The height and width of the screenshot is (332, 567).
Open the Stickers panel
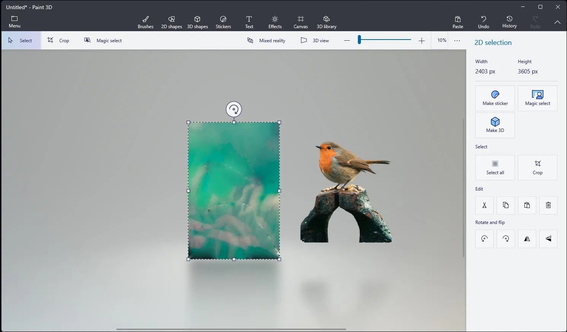pos(223,22)
